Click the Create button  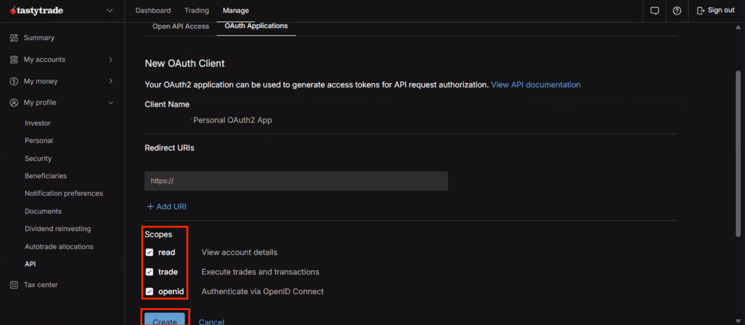click(165, 319)
